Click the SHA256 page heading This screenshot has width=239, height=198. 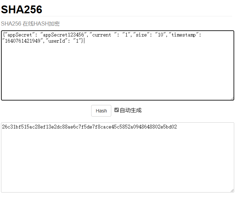22,10
